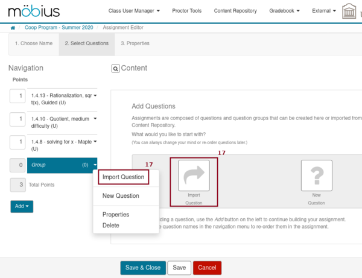Click the Group points field showing 0
This screenshot has height=278, width=362.
(x=17, y=165)
